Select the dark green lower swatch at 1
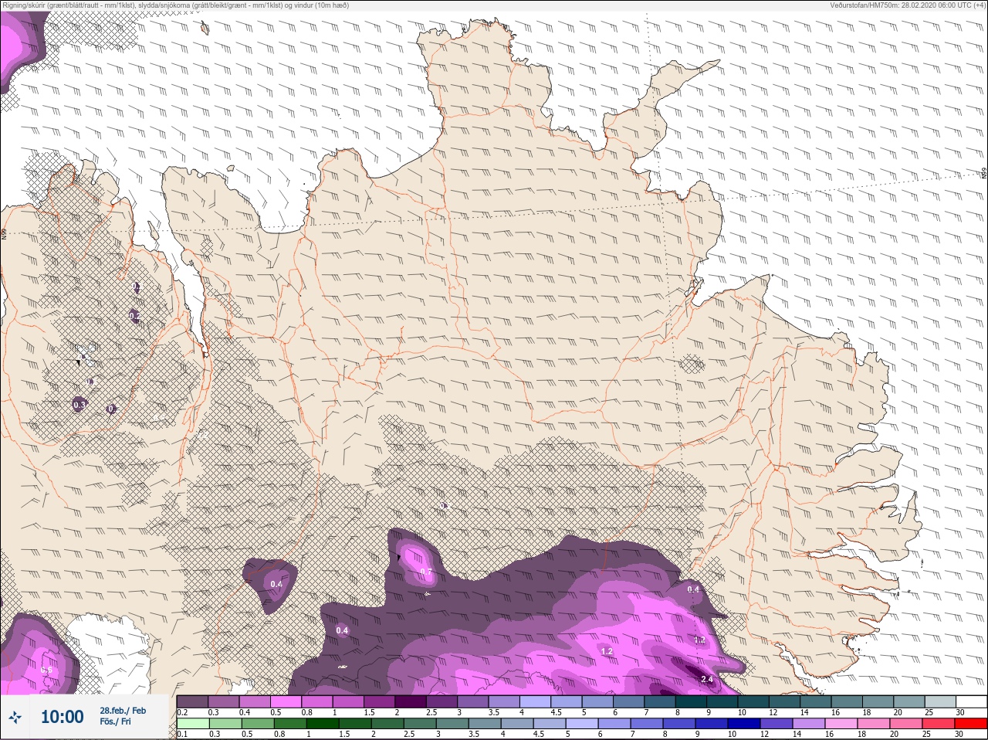The height and width of the screenshot is (740, 988). click(322, 723)
